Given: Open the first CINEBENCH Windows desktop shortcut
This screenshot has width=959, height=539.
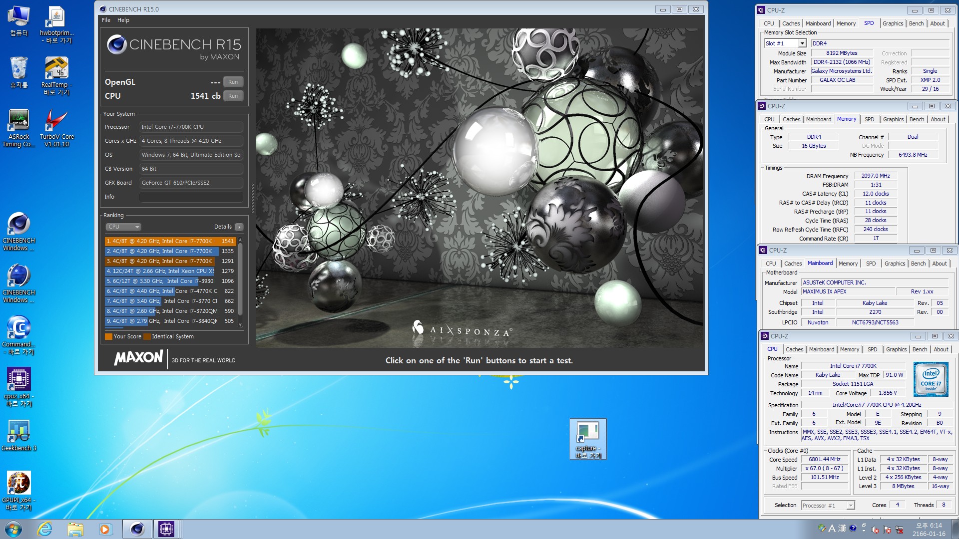Looking at the screenshot, I should (x=18, y=232).
